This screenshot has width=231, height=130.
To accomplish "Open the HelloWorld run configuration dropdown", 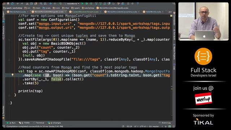I will click(72, 4).
